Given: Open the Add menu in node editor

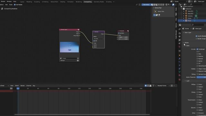Looking at the screenshot, I should (6, 5).
